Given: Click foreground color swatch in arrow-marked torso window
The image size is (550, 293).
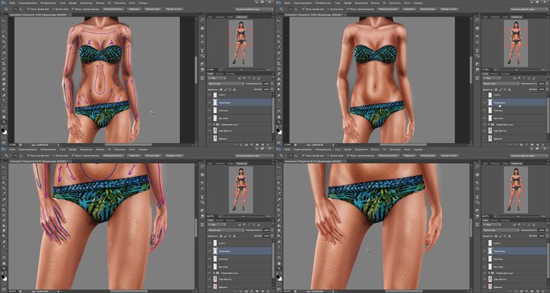Looking at the screenshot, I should click(3, 130).
